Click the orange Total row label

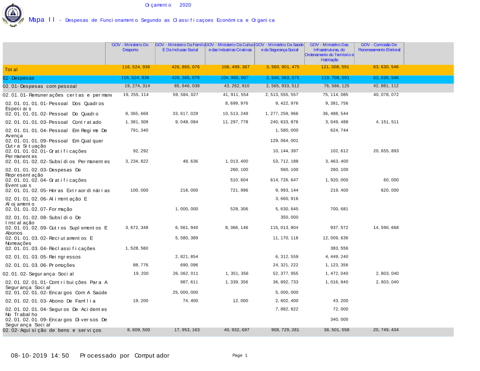coord(12,70)
